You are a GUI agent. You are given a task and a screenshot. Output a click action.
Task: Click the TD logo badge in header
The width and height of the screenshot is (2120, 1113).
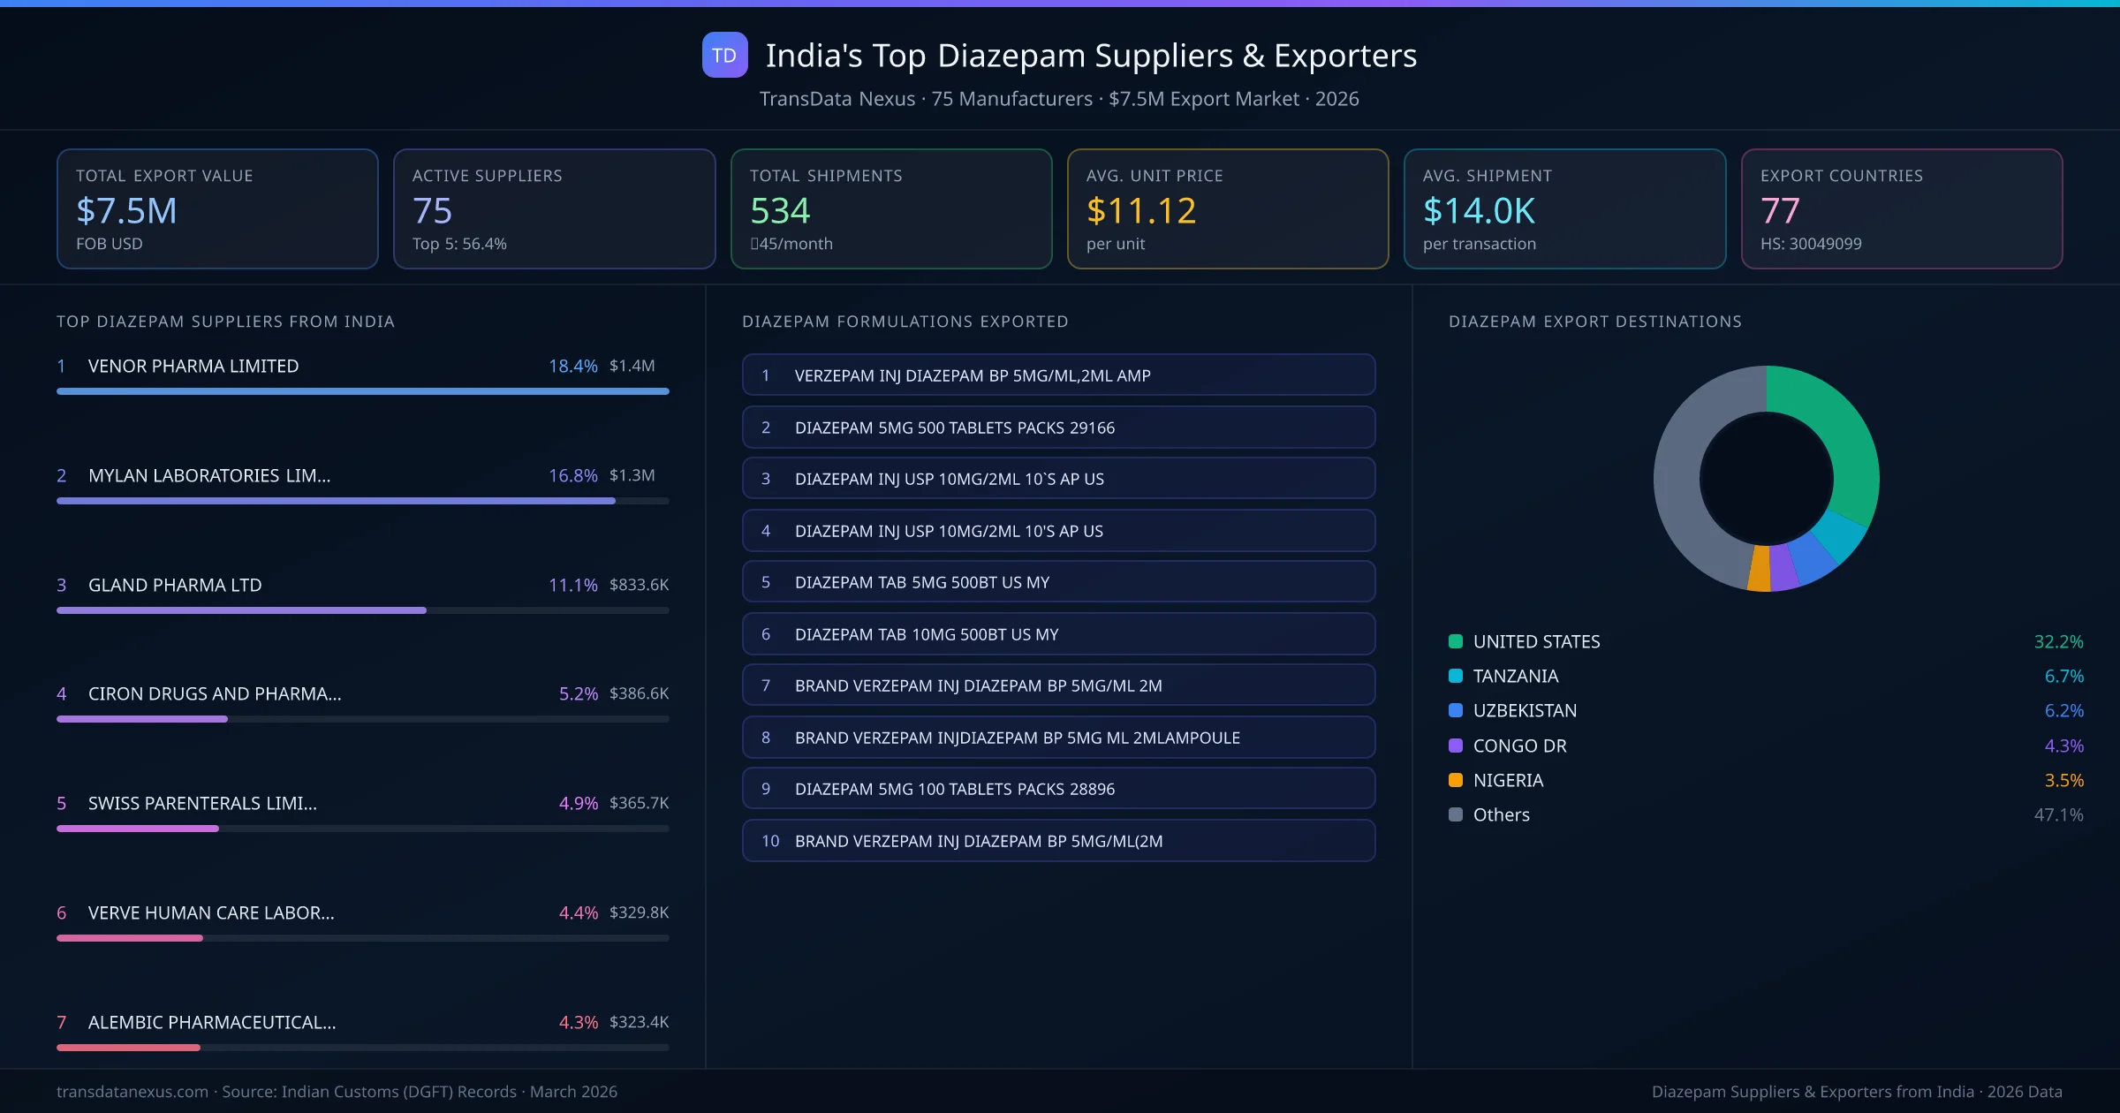pyautogui.click(x=723, y=56)
